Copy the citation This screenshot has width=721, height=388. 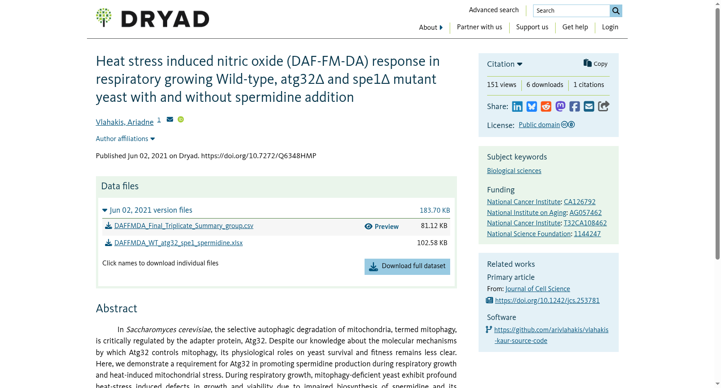[595, 64]
